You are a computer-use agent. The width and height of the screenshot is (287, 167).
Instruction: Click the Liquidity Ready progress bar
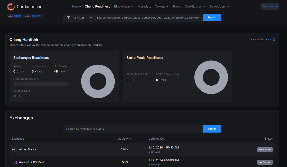point(41,84)
